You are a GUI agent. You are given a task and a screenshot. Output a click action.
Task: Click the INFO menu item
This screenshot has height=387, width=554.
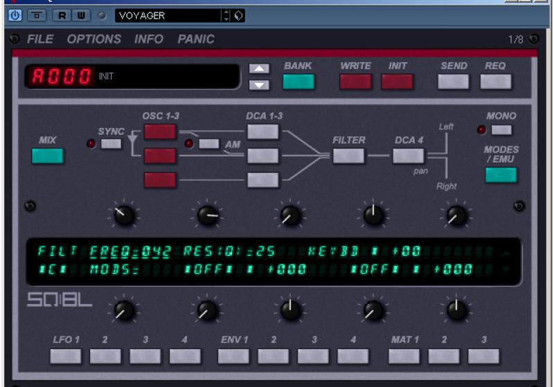pyautogui.click(x=149, y=39)
